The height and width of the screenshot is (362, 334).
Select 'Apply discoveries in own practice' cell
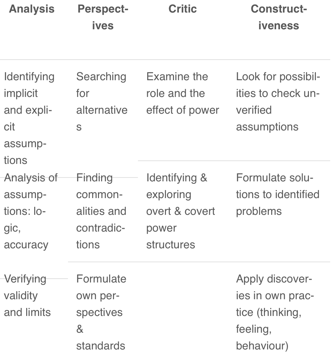pyautogui.click(x=275, y=312)
